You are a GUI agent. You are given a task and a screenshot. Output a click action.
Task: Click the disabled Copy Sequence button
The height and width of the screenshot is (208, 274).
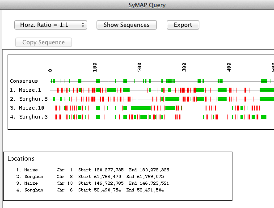pyautogui.click(x=43, y=42)
